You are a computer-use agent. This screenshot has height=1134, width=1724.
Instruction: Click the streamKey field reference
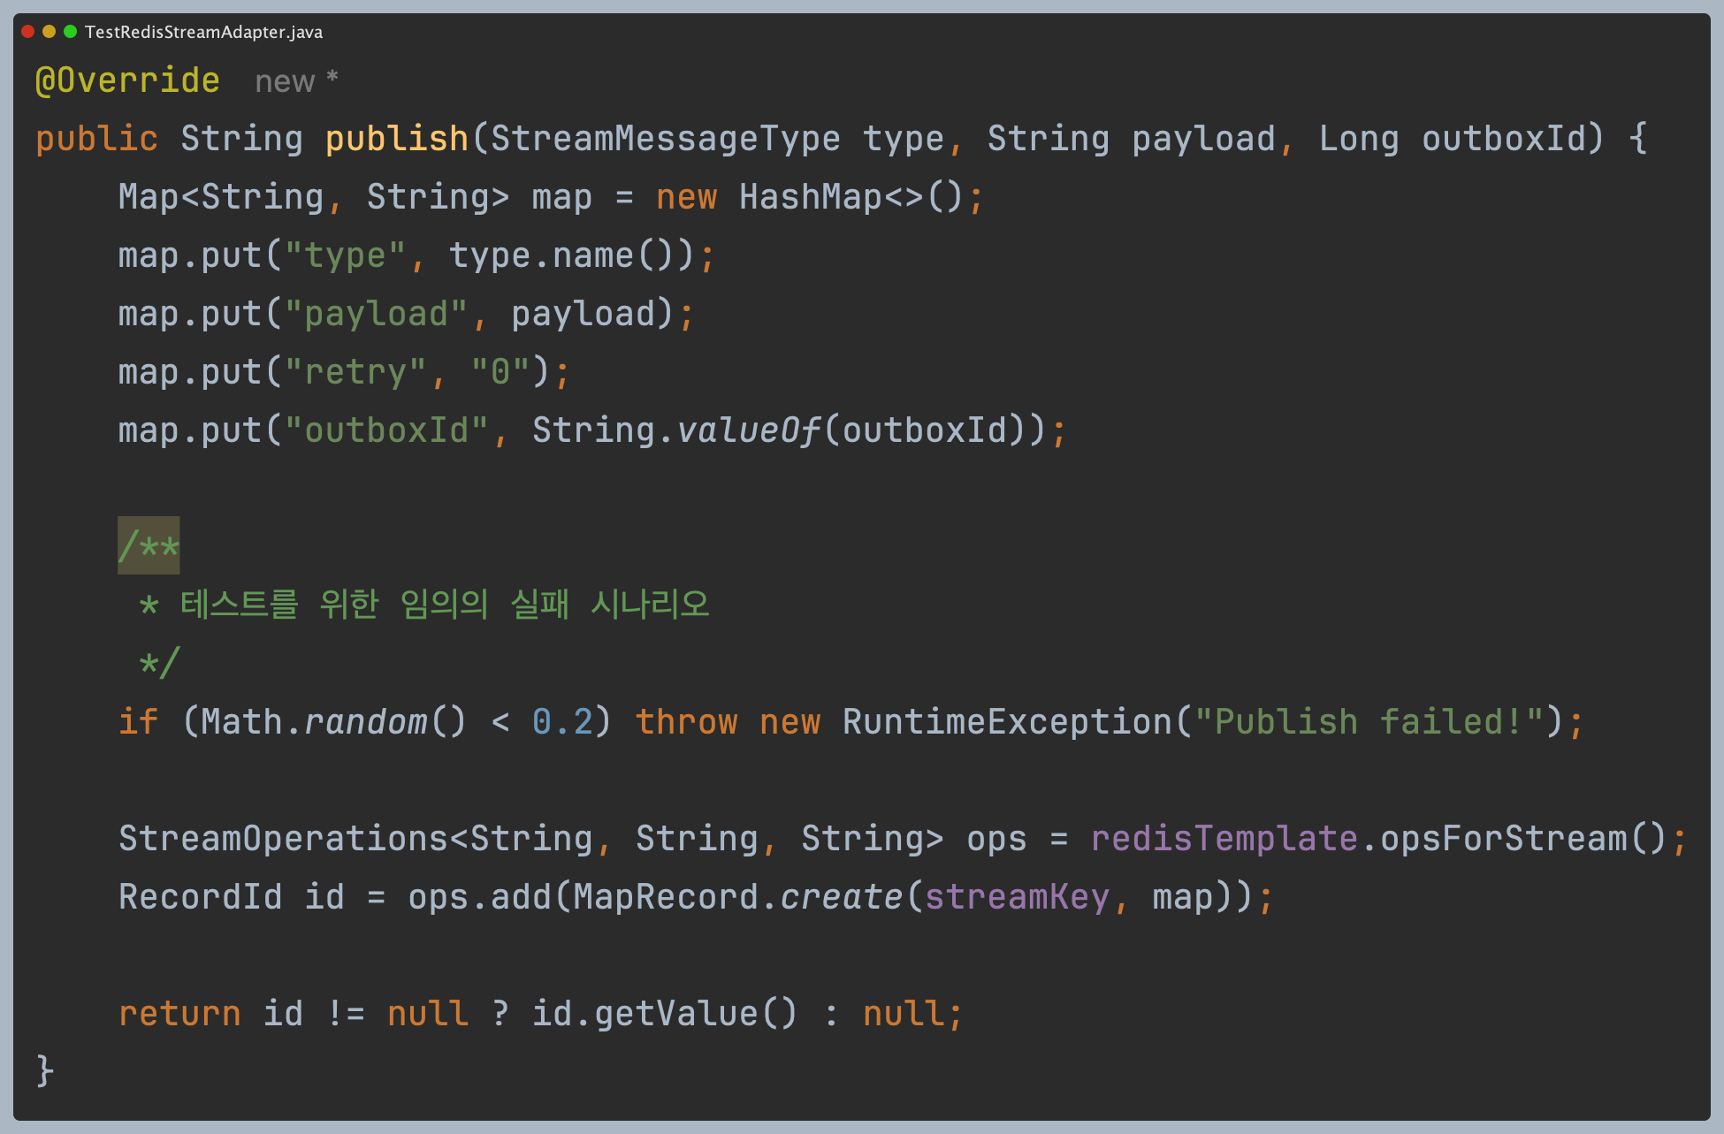[1017, 896]
